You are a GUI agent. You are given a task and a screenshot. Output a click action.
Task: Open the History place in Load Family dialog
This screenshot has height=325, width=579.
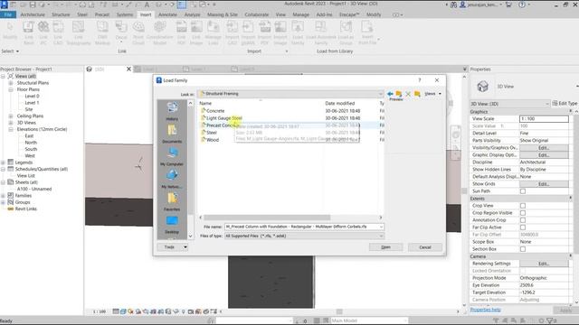[172, 111]
